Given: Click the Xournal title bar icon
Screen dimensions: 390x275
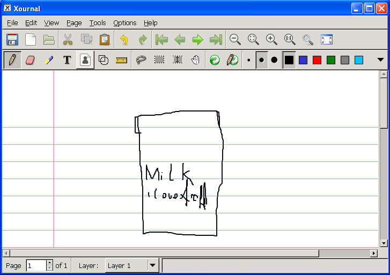Looking at the screenshot, I should pos(8,8).
